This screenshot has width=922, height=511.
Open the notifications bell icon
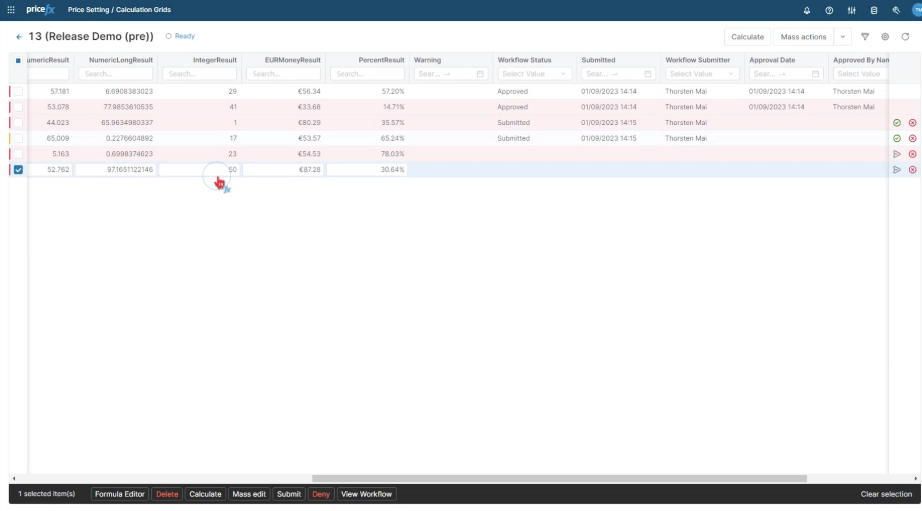tap(807, 10)
